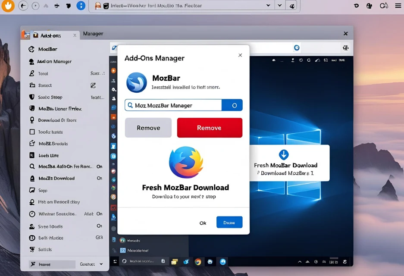The image size is (404, 276).
Task: Click the Nocolt list item
Action: [130, 241]
